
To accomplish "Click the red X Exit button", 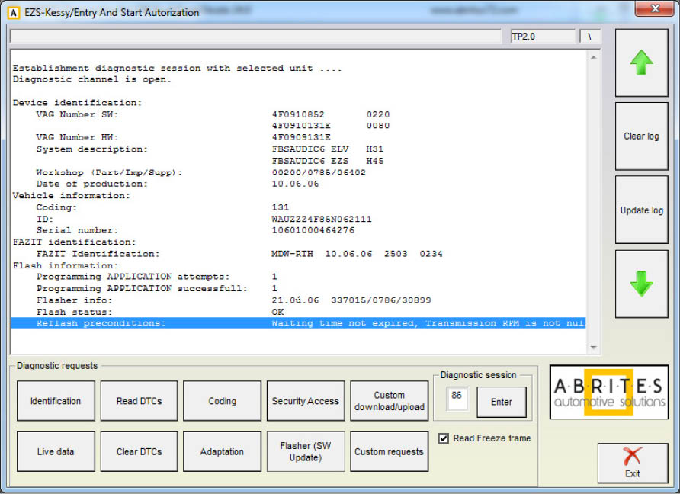I will click(632, 463).
